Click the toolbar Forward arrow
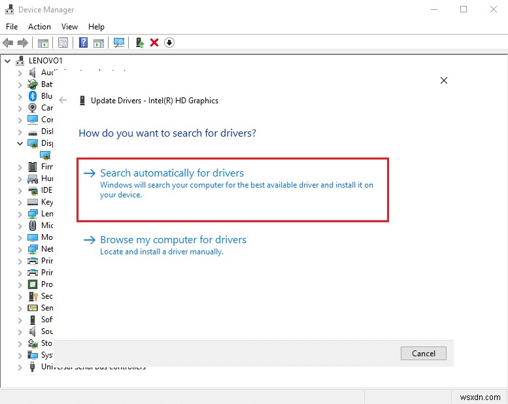Viewport: 508px width, 404px height. tap(23, 42)
